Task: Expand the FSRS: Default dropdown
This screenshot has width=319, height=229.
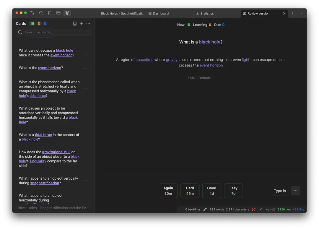Action: coord(201,78)
